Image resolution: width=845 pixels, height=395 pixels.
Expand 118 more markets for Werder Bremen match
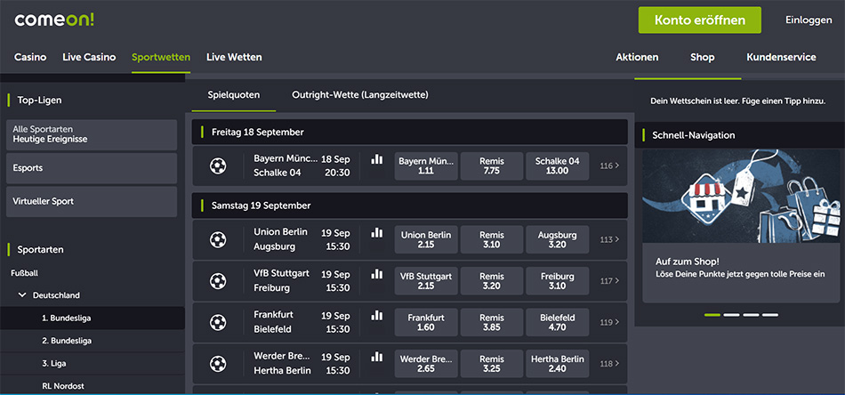click(x=609, y=364)
